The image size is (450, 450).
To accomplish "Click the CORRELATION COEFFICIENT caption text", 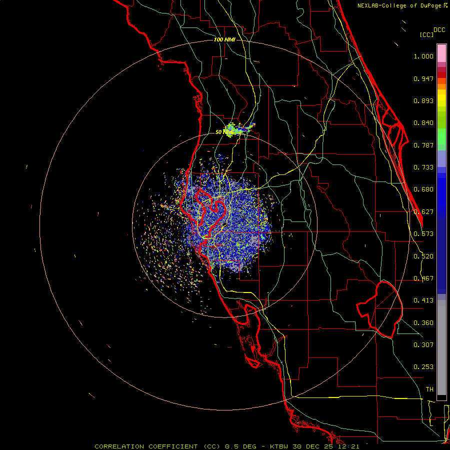I will (146, 446).
